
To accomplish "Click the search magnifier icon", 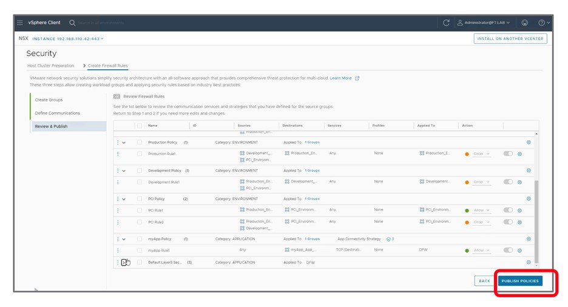I will (x=72, y=22).
